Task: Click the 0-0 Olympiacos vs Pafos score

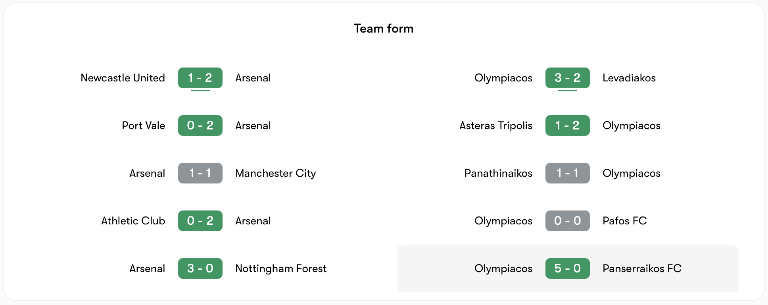Action: [567, 221]
